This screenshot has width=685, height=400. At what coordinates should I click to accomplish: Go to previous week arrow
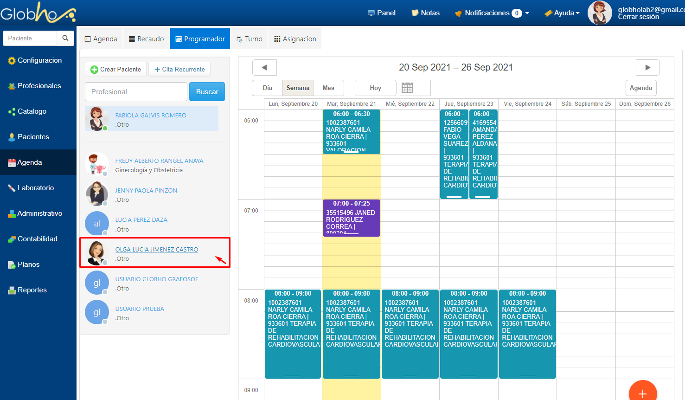pos(264,67)
